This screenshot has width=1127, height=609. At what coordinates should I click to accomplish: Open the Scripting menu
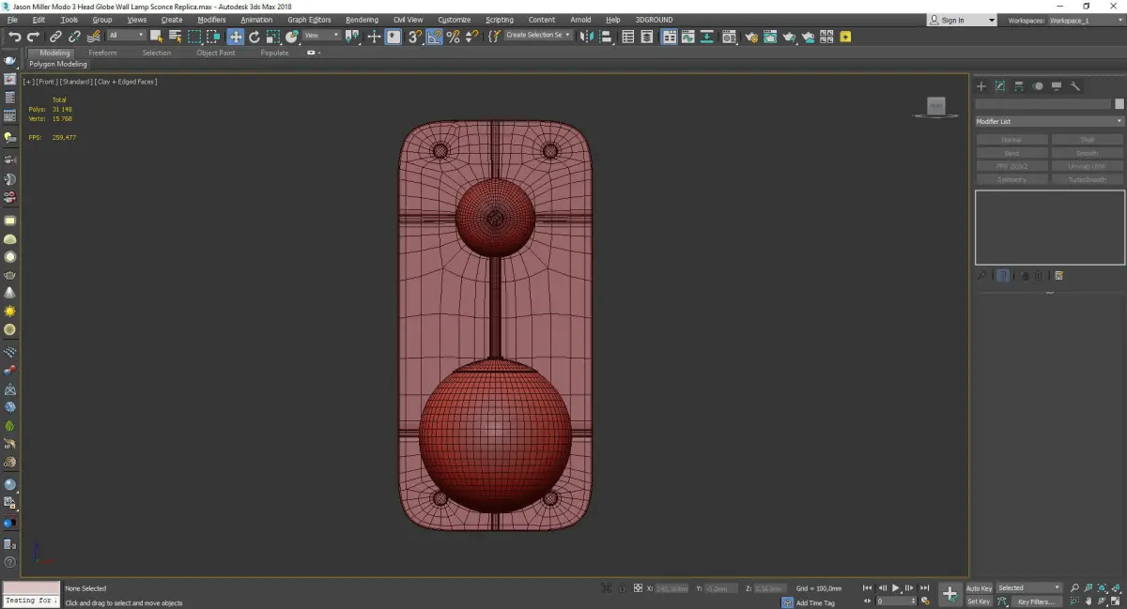(x=500, y=20)
